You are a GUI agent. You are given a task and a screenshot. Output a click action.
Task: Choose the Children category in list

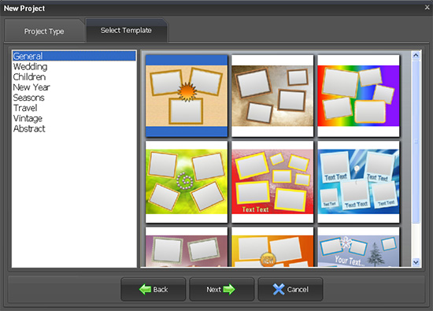29,77
